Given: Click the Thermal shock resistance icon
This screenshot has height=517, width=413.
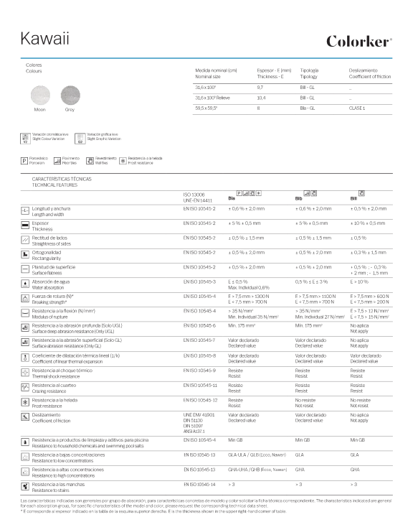Looking at the screenshot, I should pyautogui.click(x=25, y=373).
